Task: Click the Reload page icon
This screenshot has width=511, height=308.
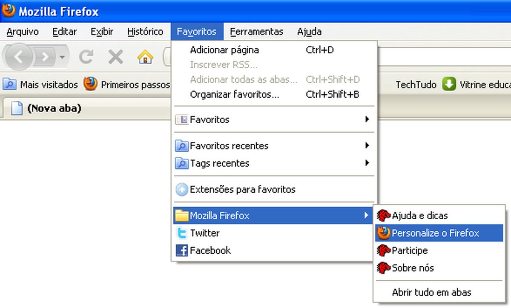Action: pos(86,56)
